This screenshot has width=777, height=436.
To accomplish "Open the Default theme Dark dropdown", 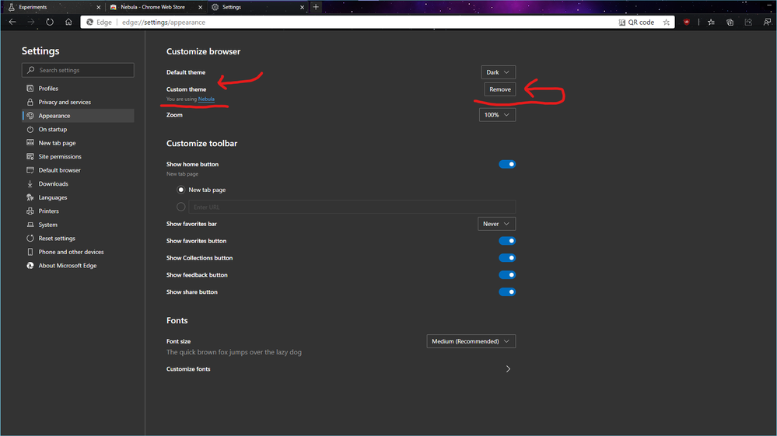I will coord(498,72).
